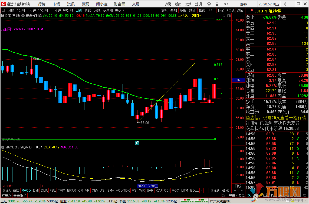The height and width of the screenshot is (204, 309).
Task: Click the 解 marker icon below chart
Action: coord(137,143)
